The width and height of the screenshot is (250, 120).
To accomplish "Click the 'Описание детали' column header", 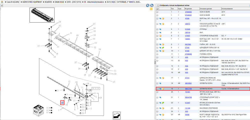I will click(x=210, y=9).
